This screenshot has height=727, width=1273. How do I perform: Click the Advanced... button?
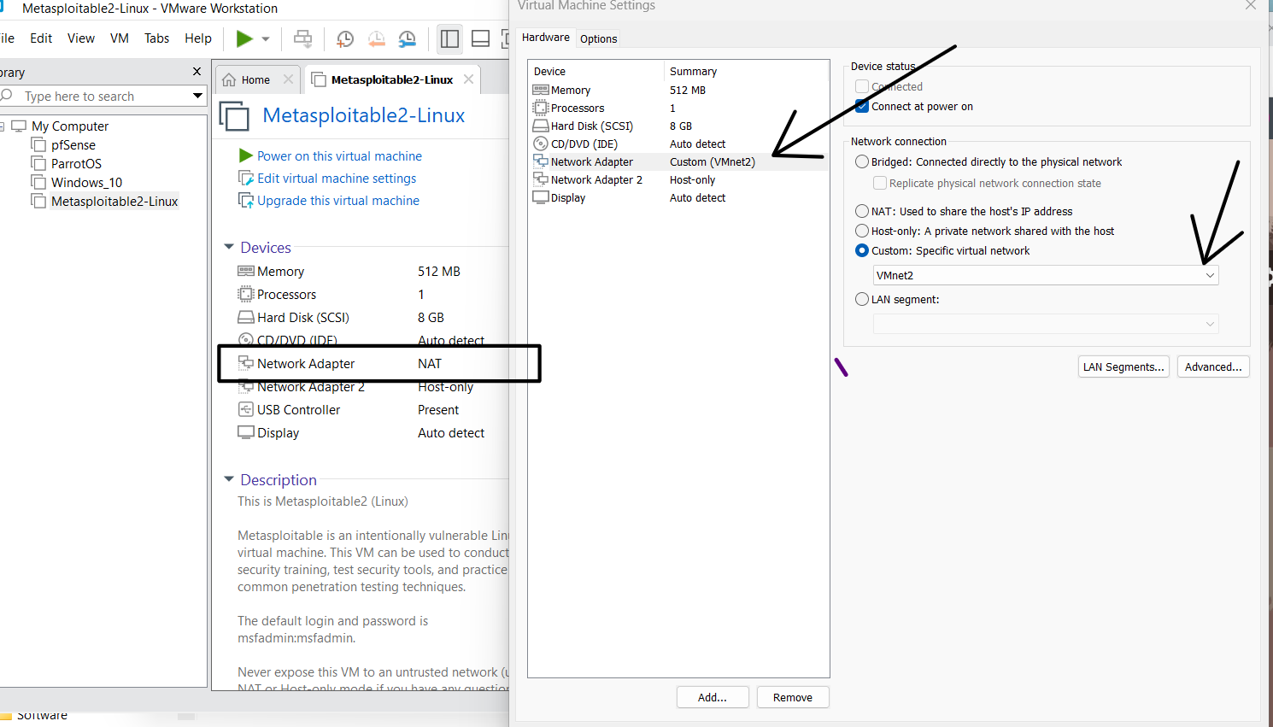pyautogui.click(x=1213, y=366)
